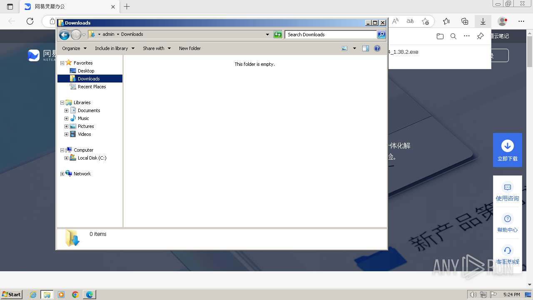
Task: Select the Documents library item
Action: (x=85, y=110)
